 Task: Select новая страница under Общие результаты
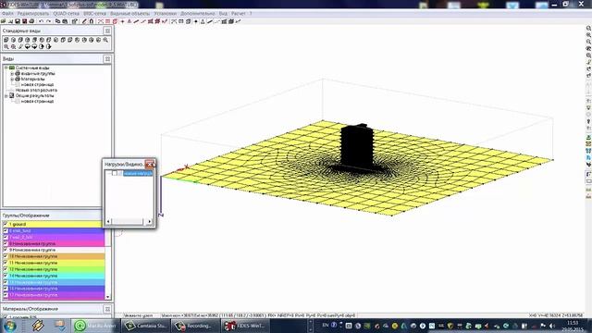(x=37, y=101)
